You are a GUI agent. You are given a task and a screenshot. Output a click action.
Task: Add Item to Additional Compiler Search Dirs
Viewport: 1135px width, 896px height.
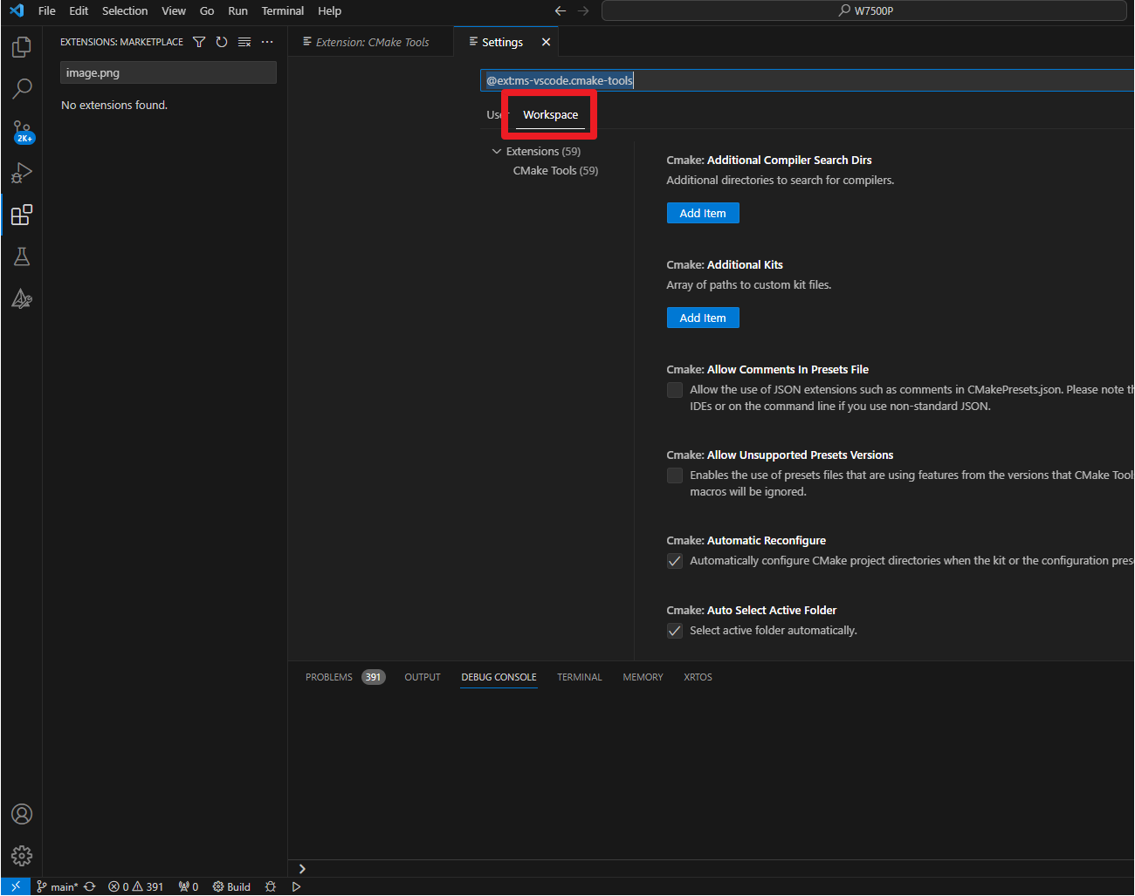tap(703, 213)
